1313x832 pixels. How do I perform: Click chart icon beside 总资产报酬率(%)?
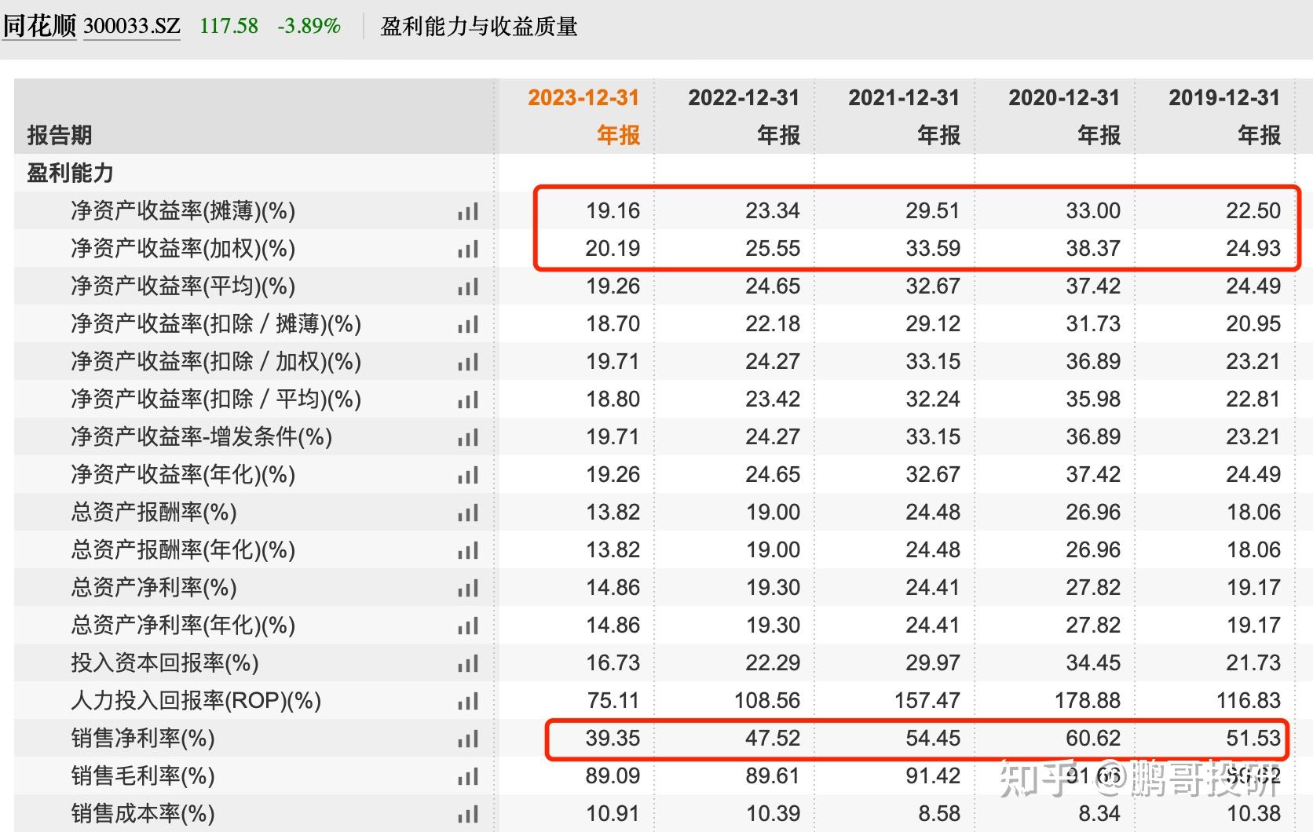click(x=468, y=513)
